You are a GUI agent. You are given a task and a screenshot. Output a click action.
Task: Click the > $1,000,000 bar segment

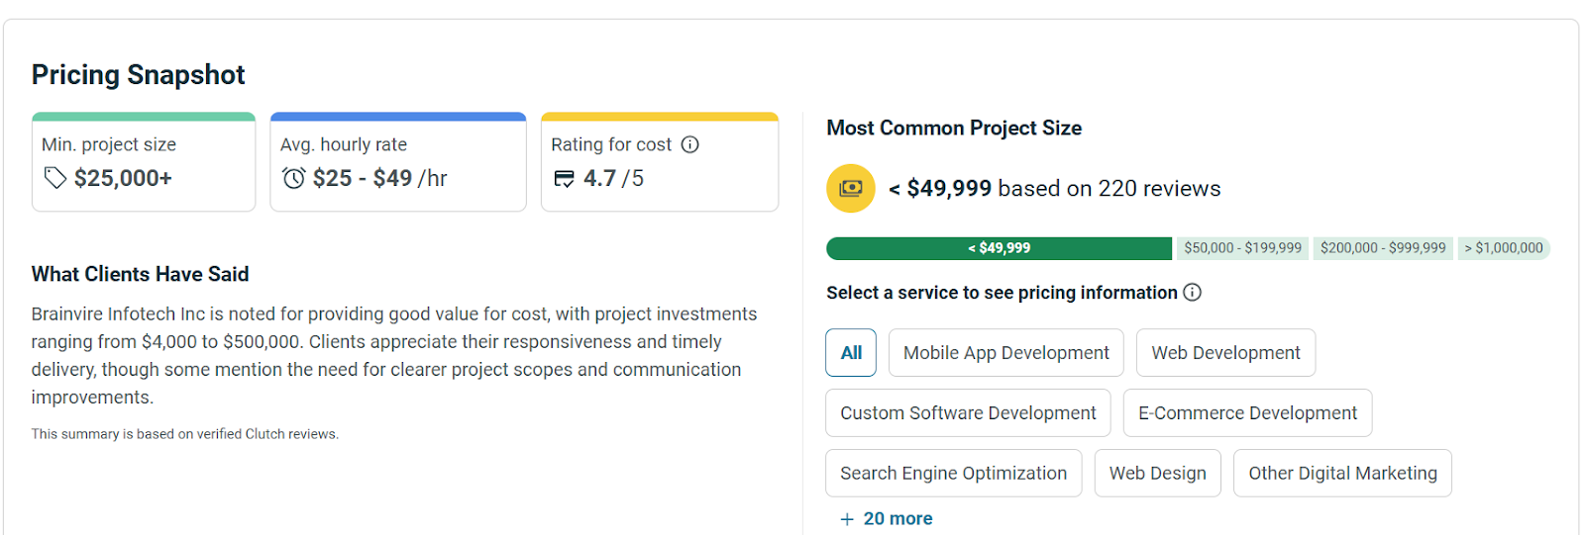[1503, 248]
